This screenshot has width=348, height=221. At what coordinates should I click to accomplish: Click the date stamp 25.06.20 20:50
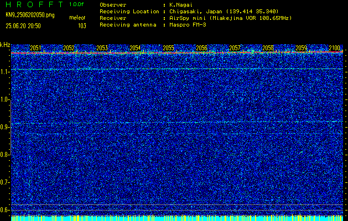click(23, 26)
